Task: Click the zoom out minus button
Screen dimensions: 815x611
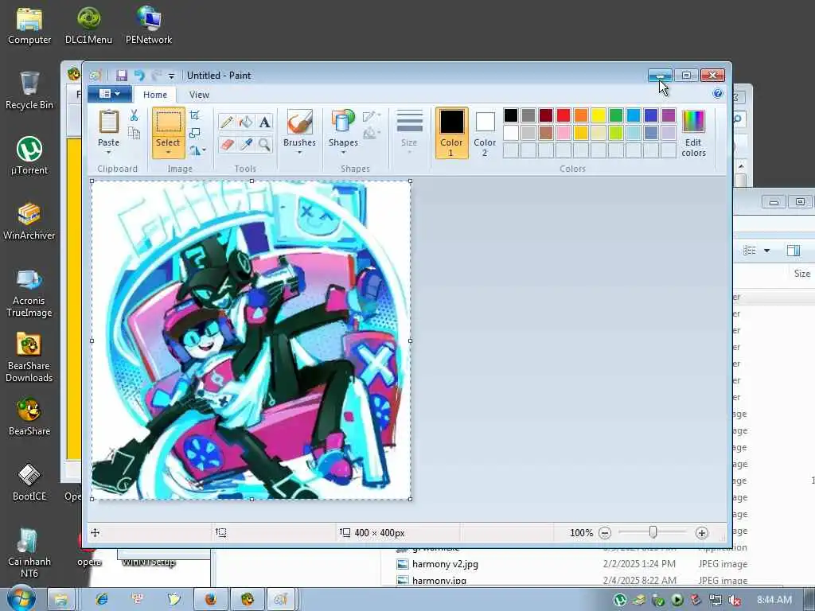Action: 605,532
